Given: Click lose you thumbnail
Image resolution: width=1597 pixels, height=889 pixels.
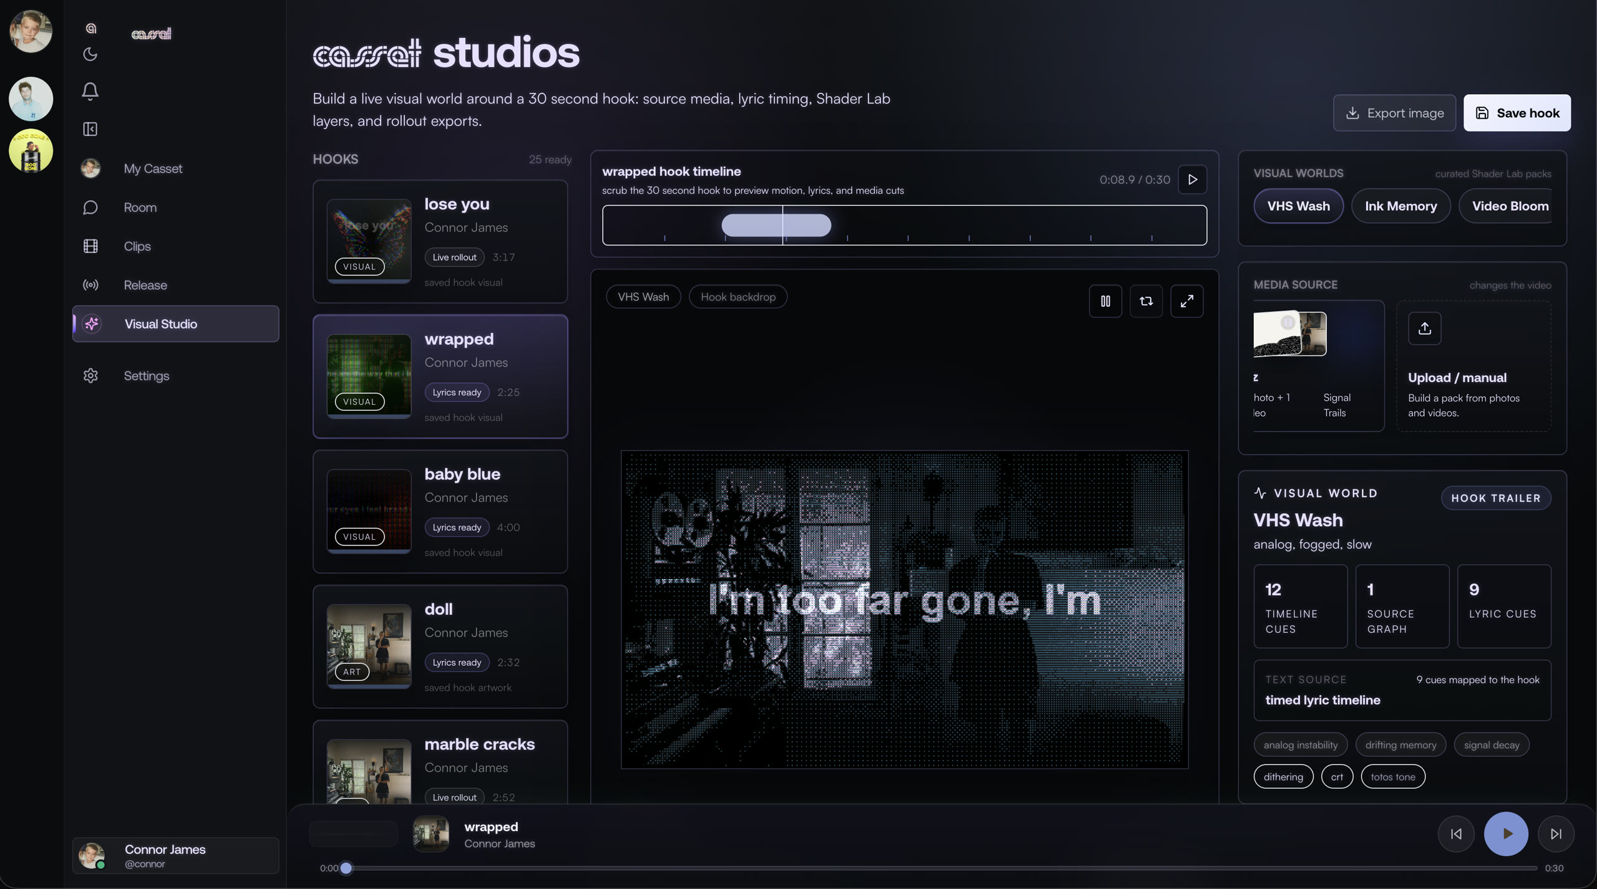Looking at the screenshot, I should coord(369,241).
